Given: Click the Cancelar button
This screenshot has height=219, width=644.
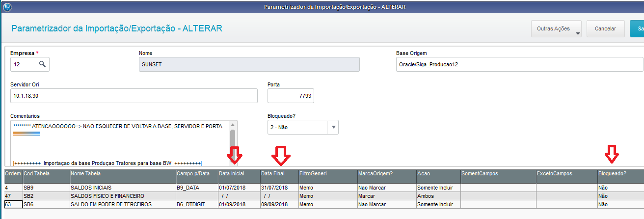Looking at the screenshot, I should click(605, 29).
